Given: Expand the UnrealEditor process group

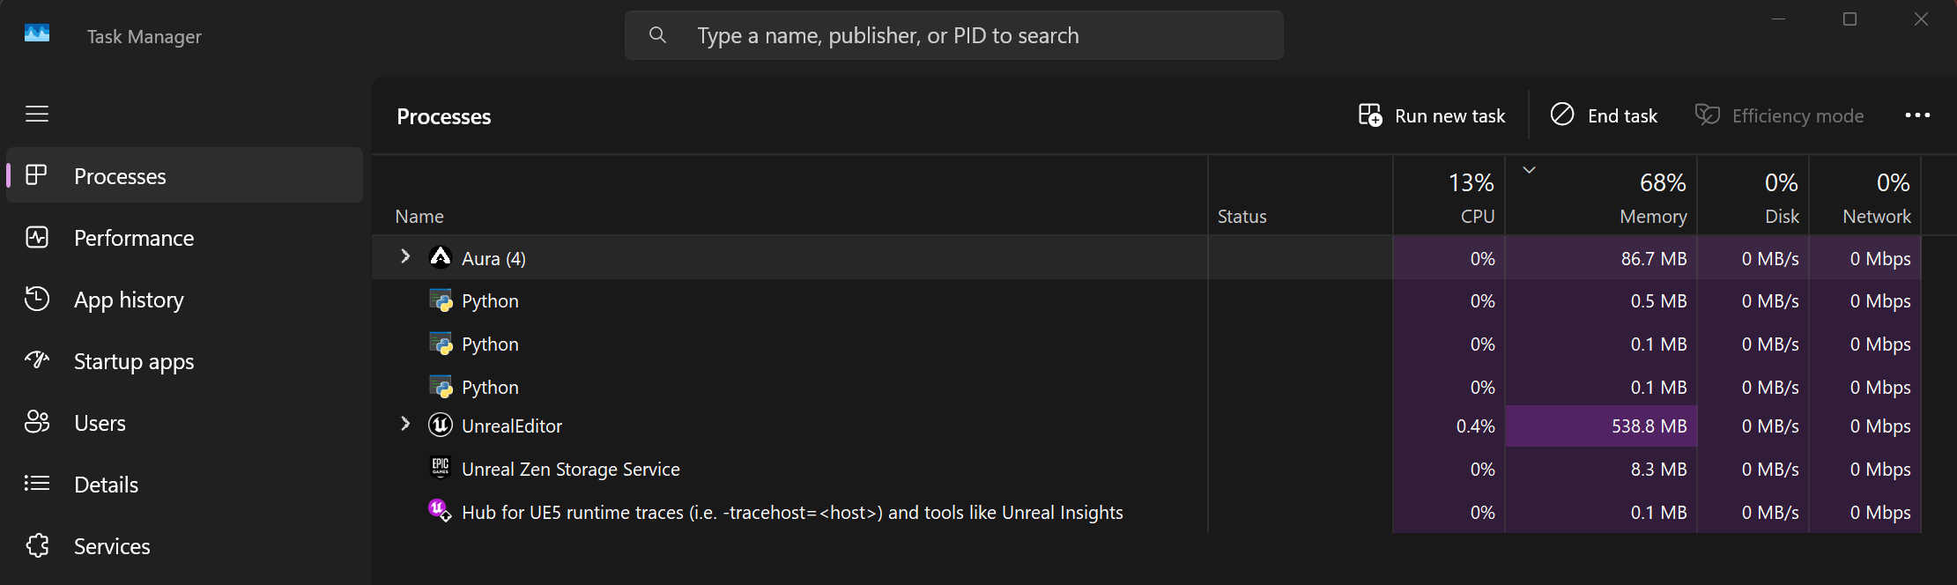Looking at the screenshot, I should [x=405, y=425].
